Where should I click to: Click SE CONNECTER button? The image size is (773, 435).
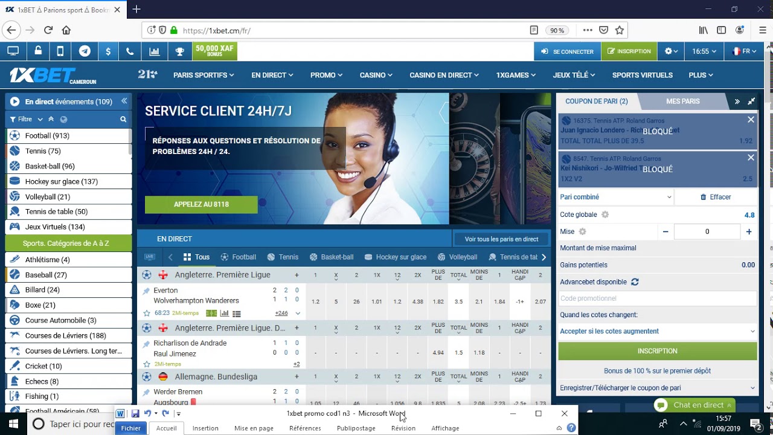pos(567,51)
